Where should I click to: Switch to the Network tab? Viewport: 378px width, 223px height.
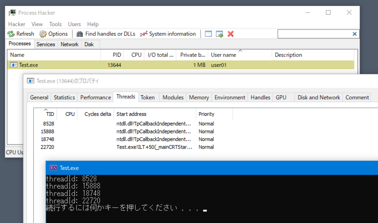[69, 44]
